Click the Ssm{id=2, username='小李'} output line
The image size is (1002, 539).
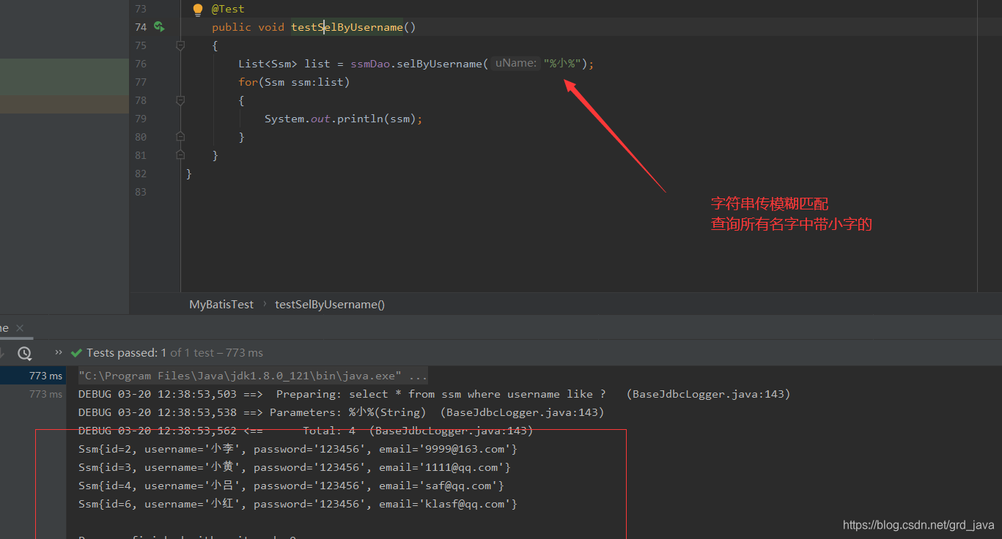[298, 449]
